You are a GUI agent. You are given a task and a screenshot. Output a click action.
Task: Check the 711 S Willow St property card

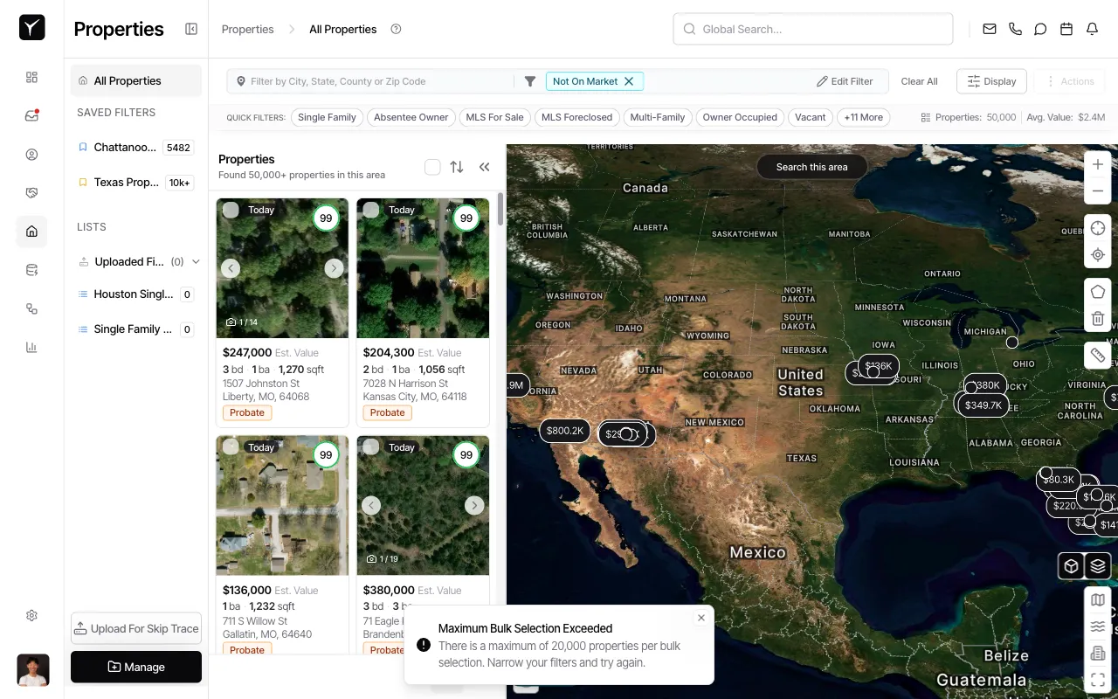coord(231,447)
